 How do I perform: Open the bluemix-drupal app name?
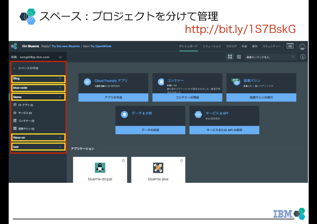[100, 179]
